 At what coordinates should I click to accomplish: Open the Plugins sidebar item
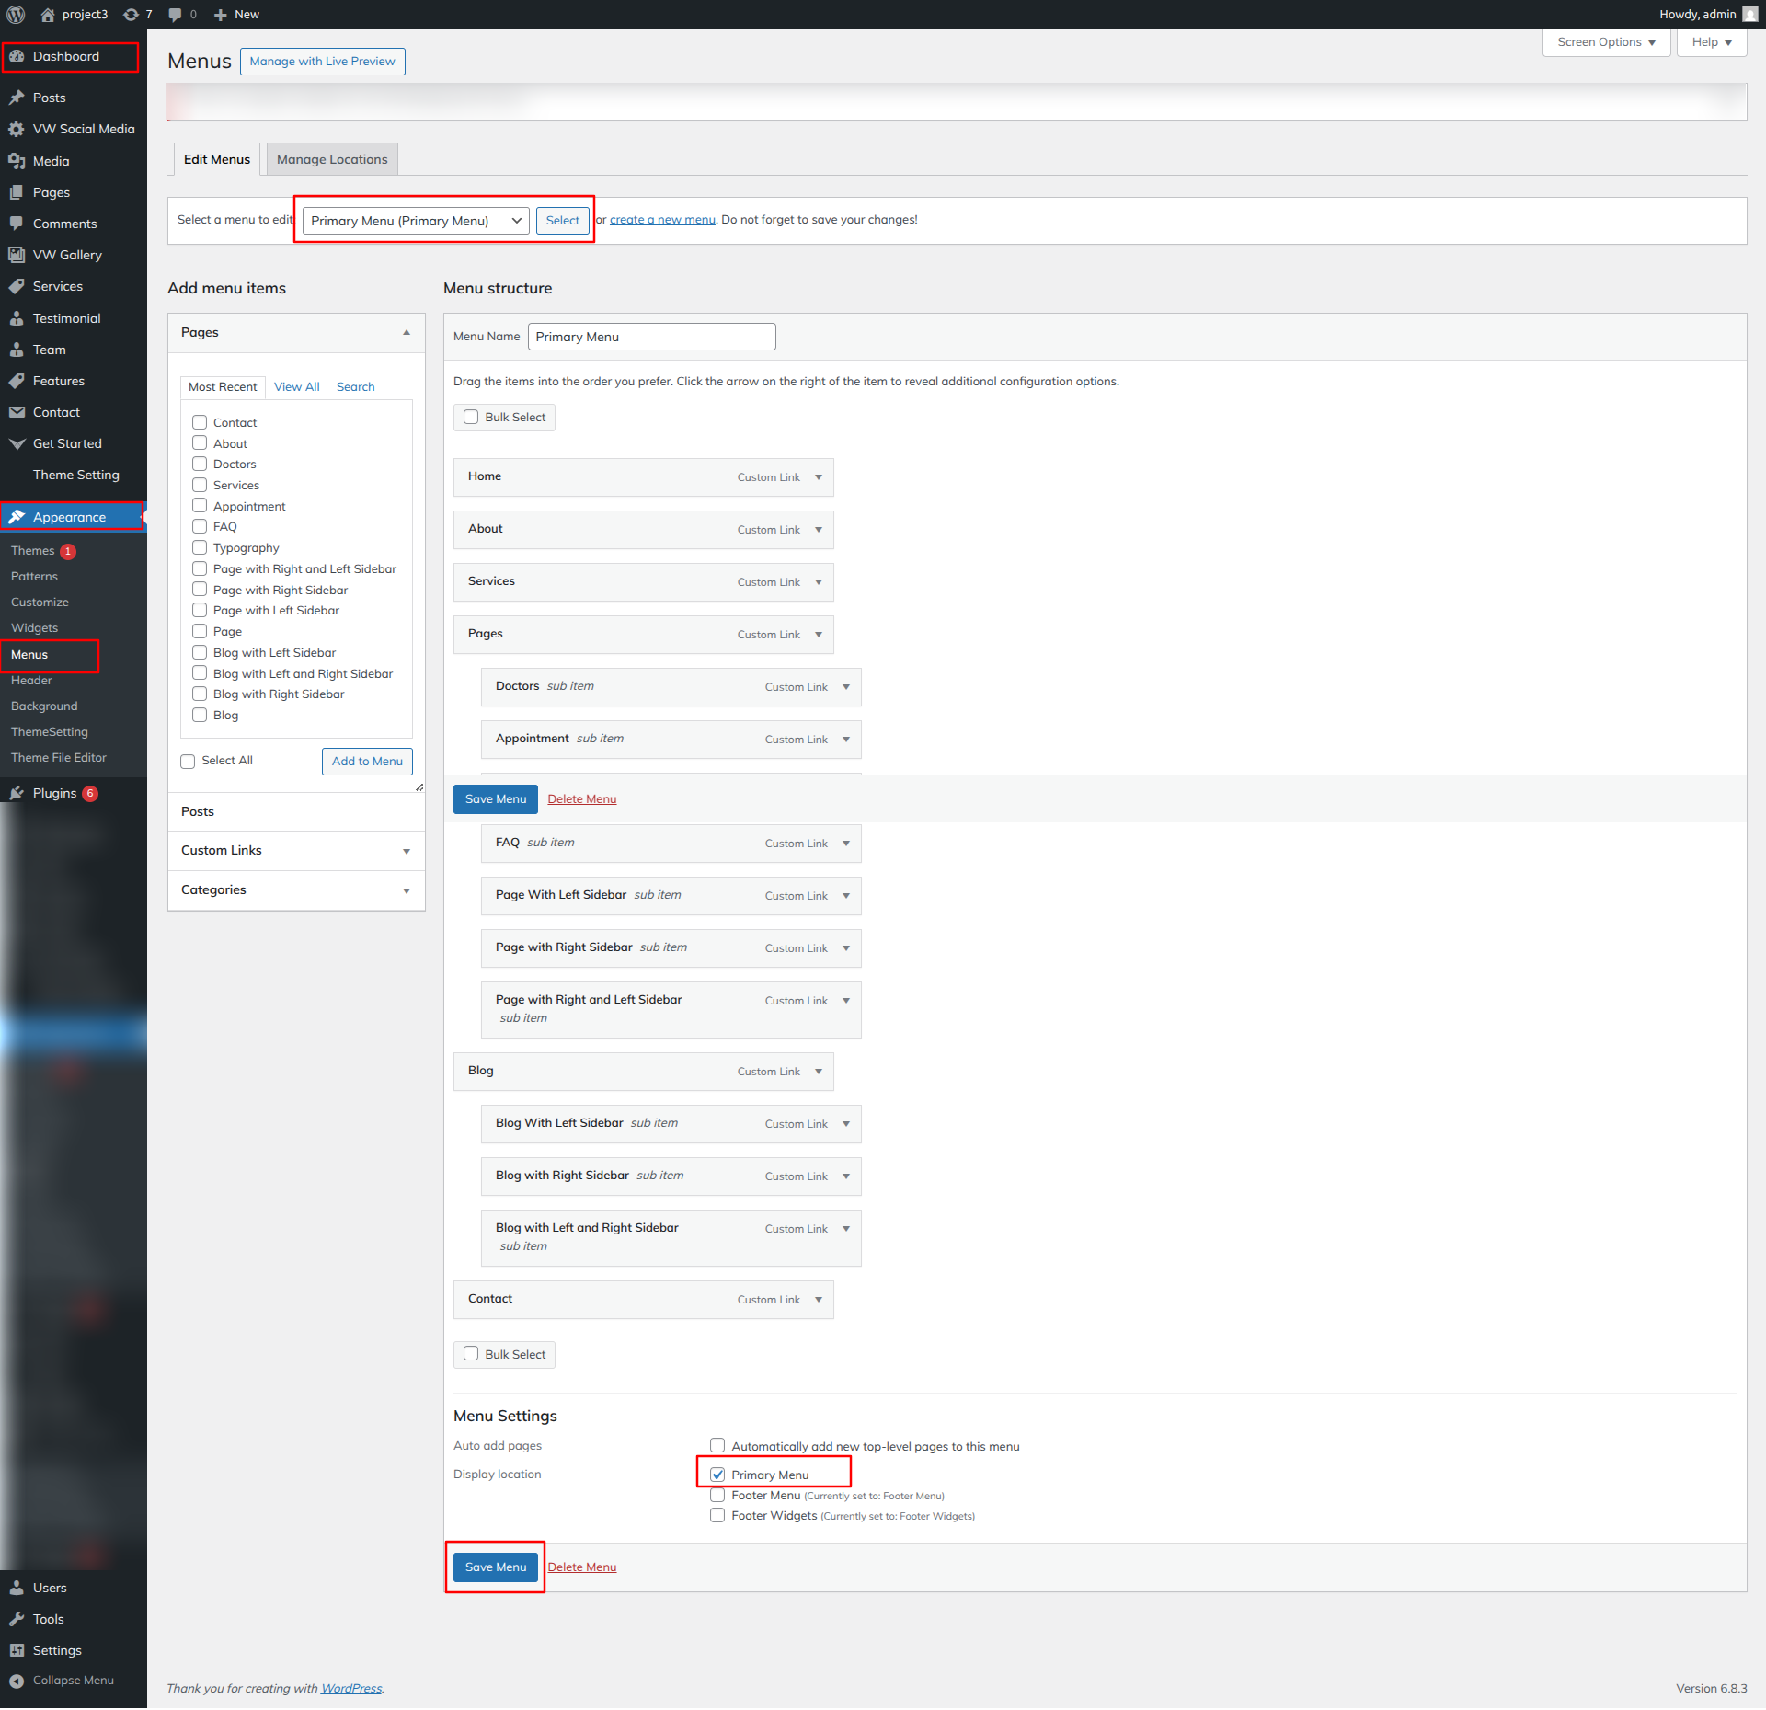[x=54, y=793]
